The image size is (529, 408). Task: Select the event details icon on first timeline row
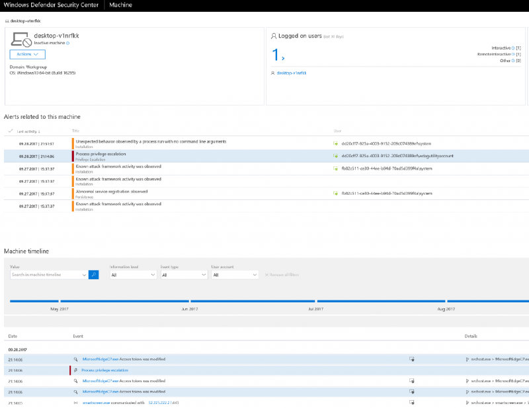coord(411,358)
